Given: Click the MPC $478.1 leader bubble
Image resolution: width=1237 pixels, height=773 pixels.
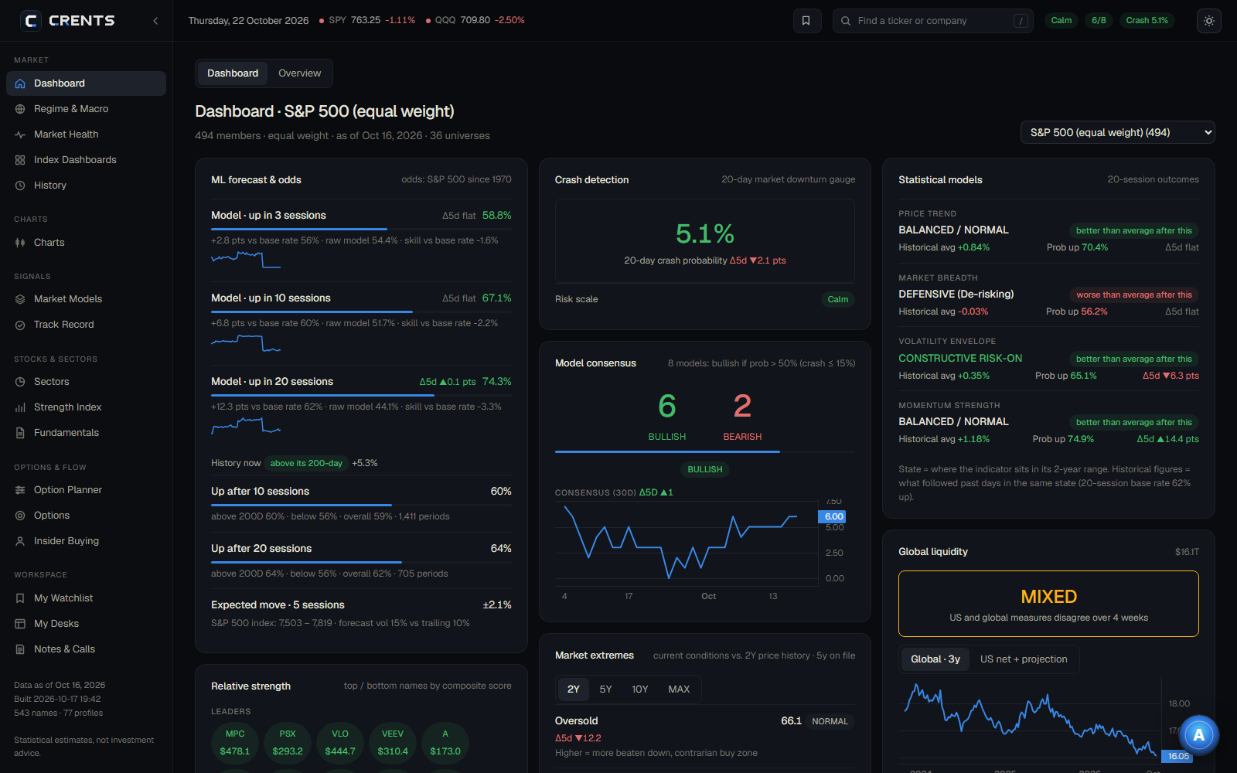Looking at the screenshot, I should (x=235, y=743).
